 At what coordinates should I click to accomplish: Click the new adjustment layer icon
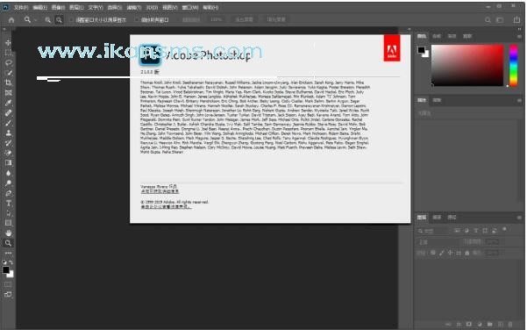tap(480, 324)
